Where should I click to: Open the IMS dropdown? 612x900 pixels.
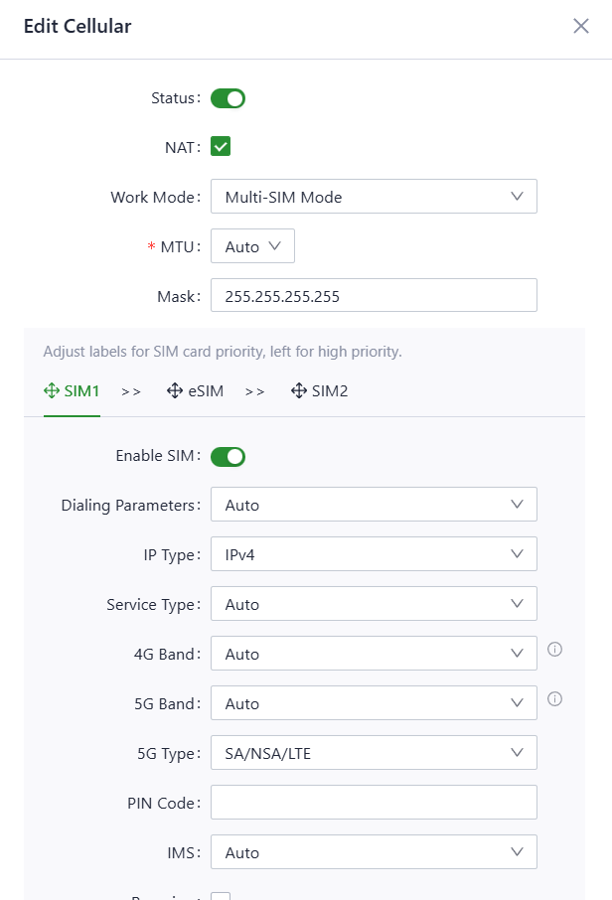374,852
